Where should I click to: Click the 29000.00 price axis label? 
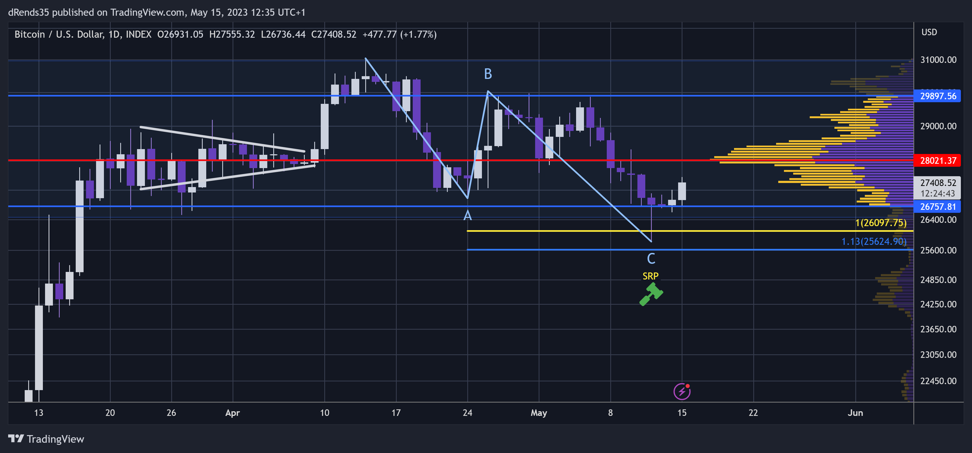click(x=938, y=126)
